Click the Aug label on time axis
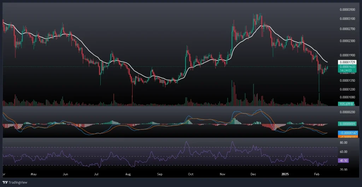The width and height of the screenshot is (362, 187). (128, 174)
